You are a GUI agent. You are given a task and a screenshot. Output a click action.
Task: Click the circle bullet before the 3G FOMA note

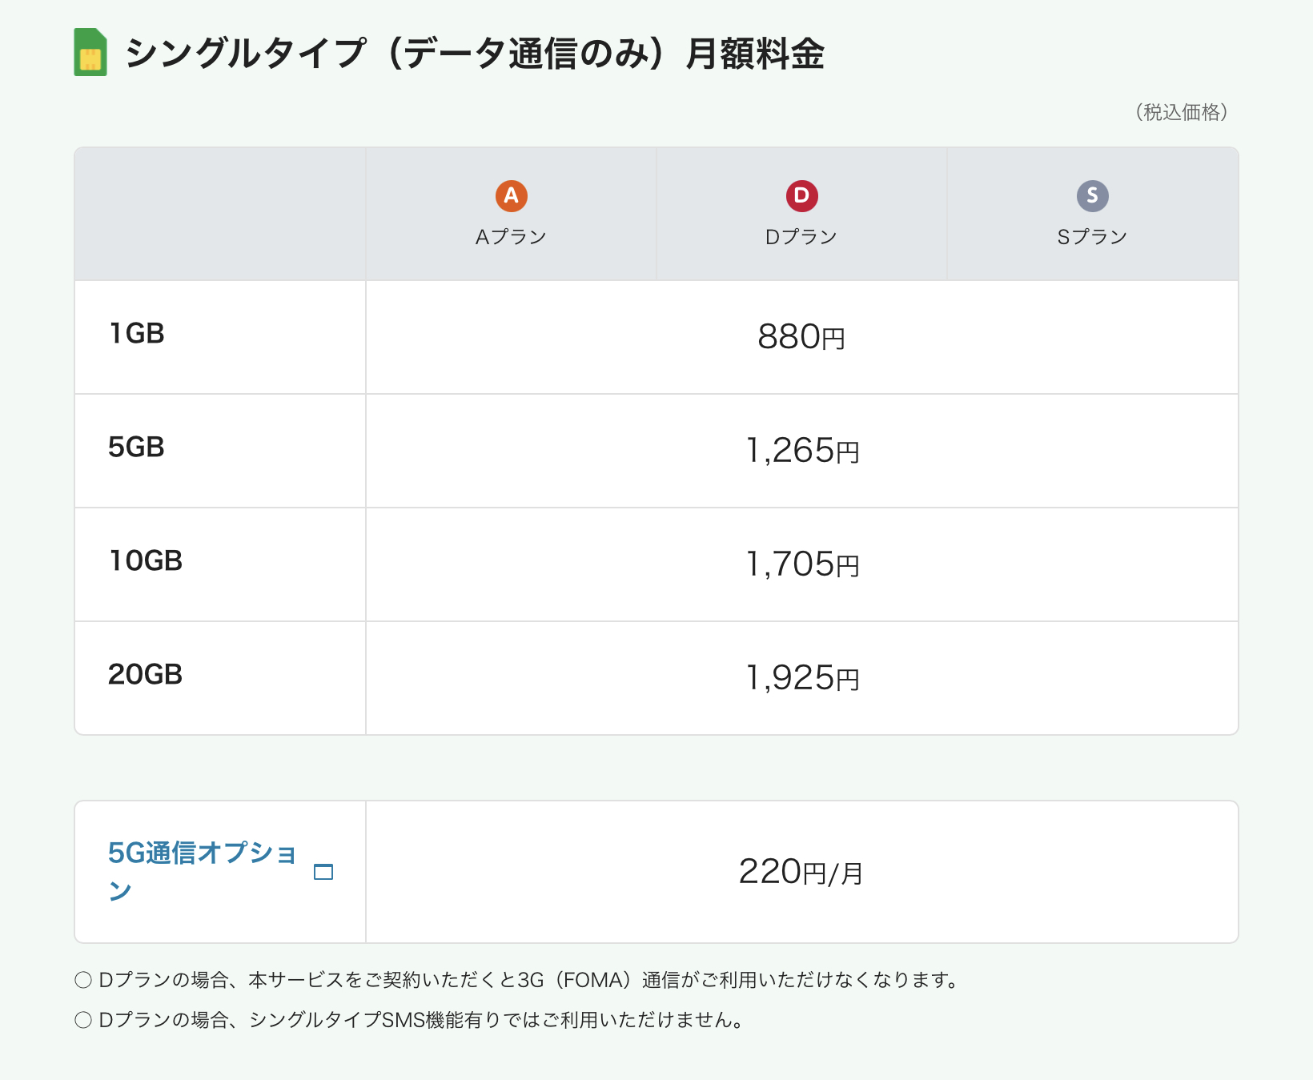(83, 980)
